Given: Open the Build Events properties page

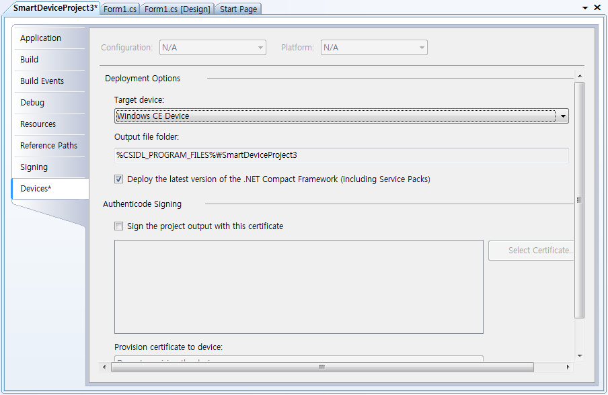Looking at the screenshot, I should 42,81.
